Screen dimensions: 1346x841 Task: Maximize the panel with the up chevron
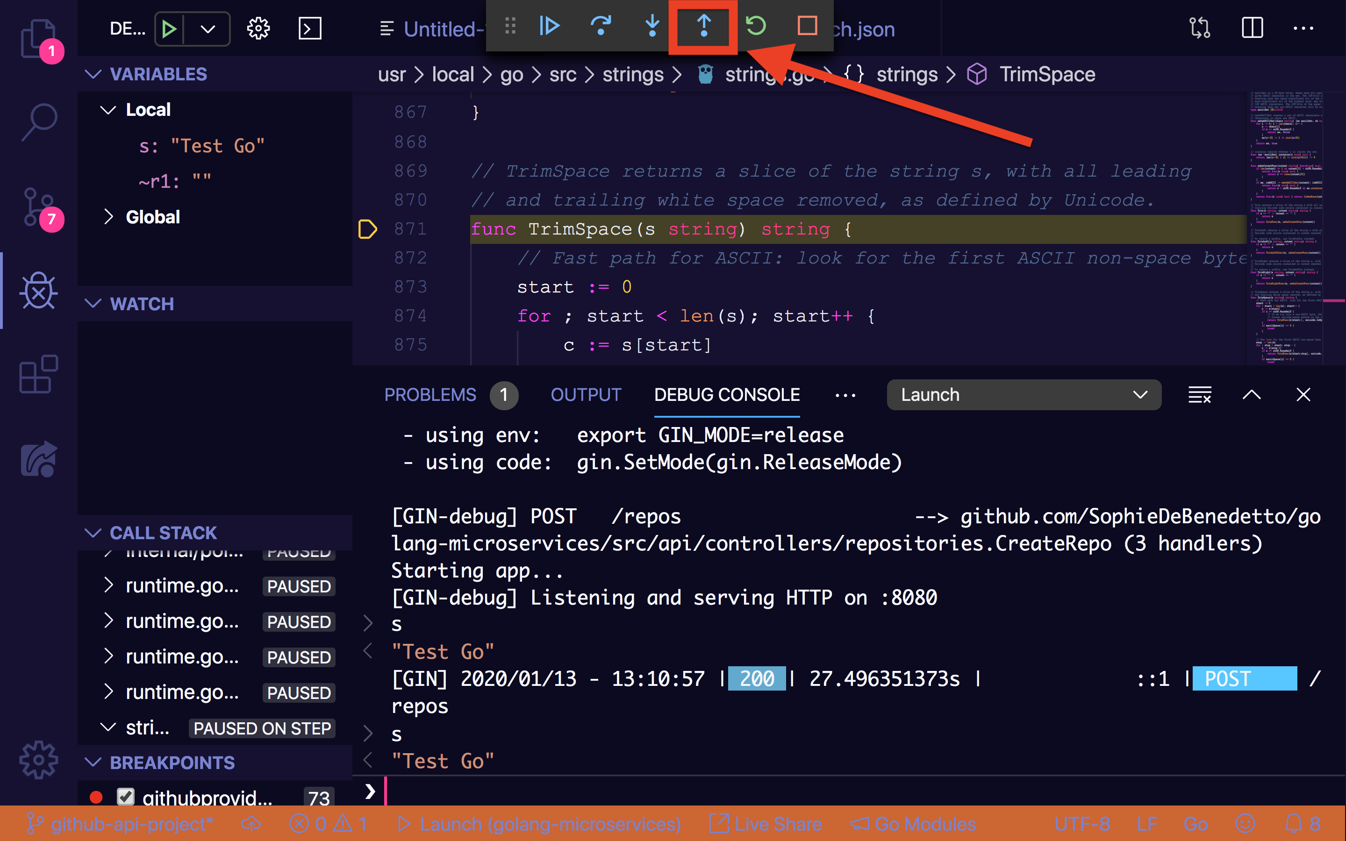coord(1252,395)
